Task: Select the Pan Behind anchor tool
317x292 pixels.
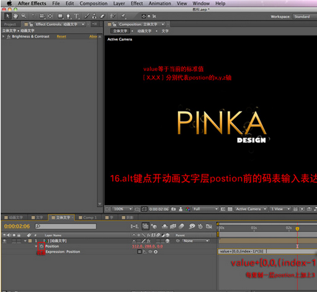Action: click(x=50, y=16)
